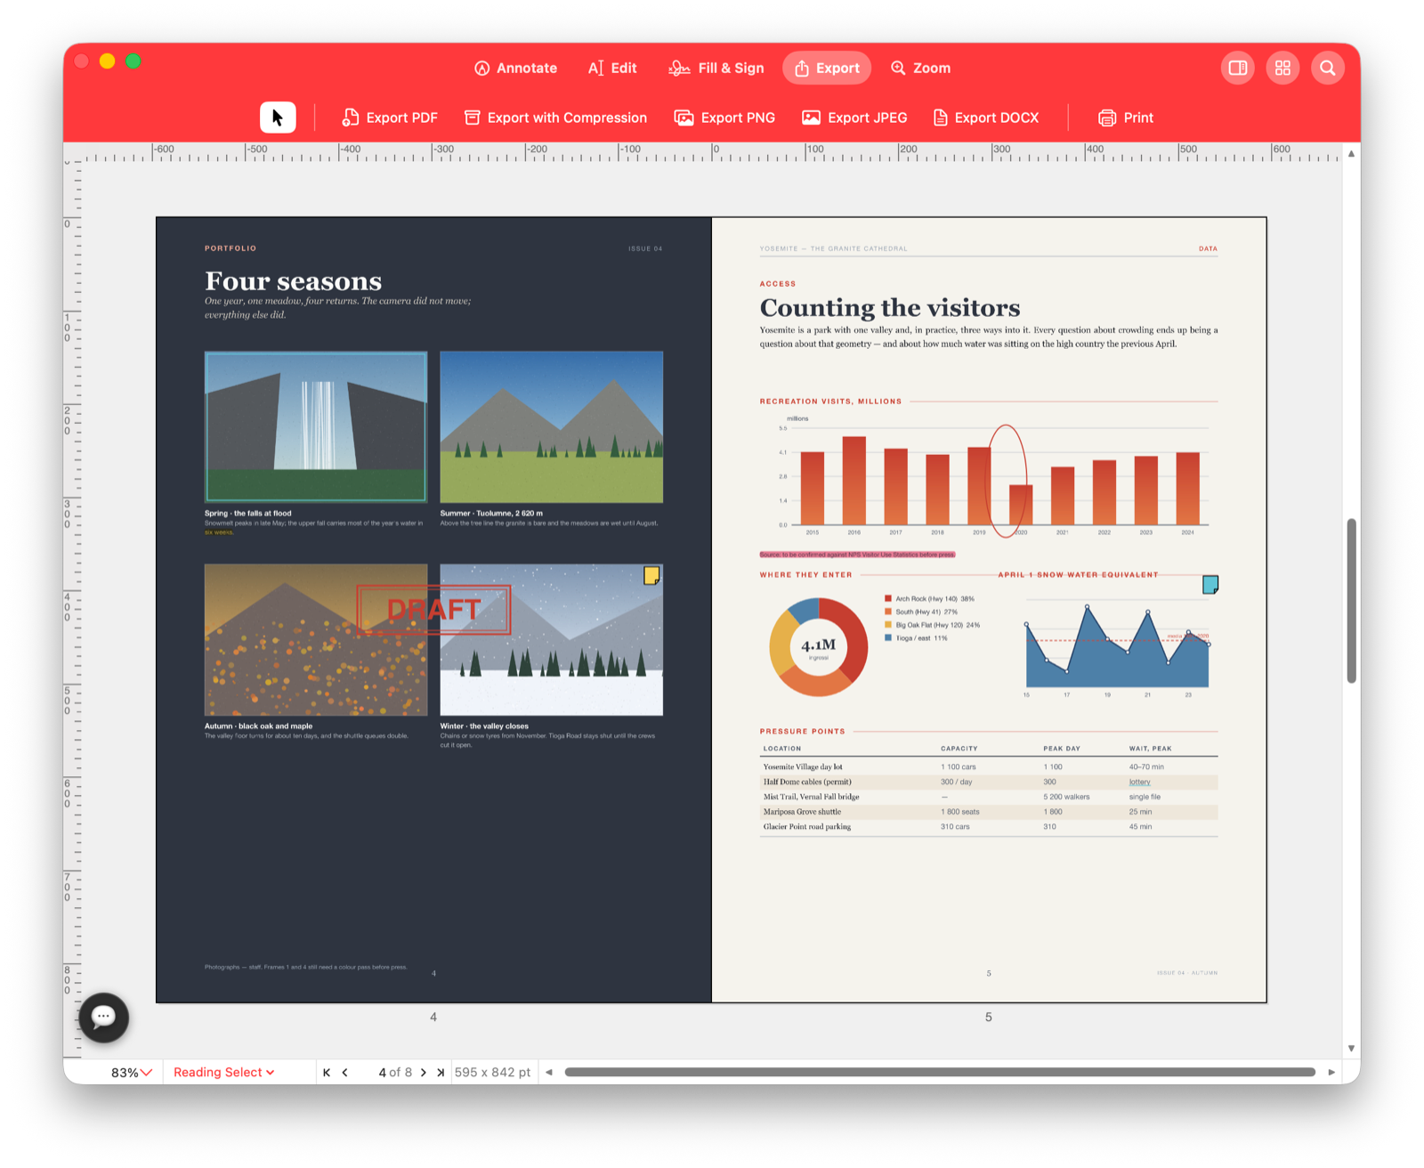Viewport: 1424px width, 1168px height.
Task: Go to the next page
Action: coord(424,1073)
